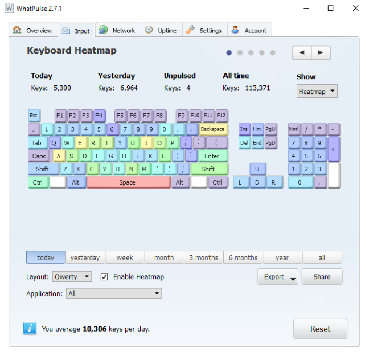
Task: Click the Caps key on the heatmap
Action: pyautogui.click(x=40, y=156)
